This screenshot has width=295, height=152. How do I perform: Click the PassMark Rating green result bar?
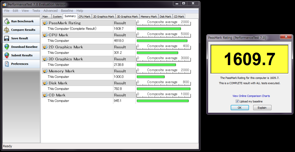(159, 29)
